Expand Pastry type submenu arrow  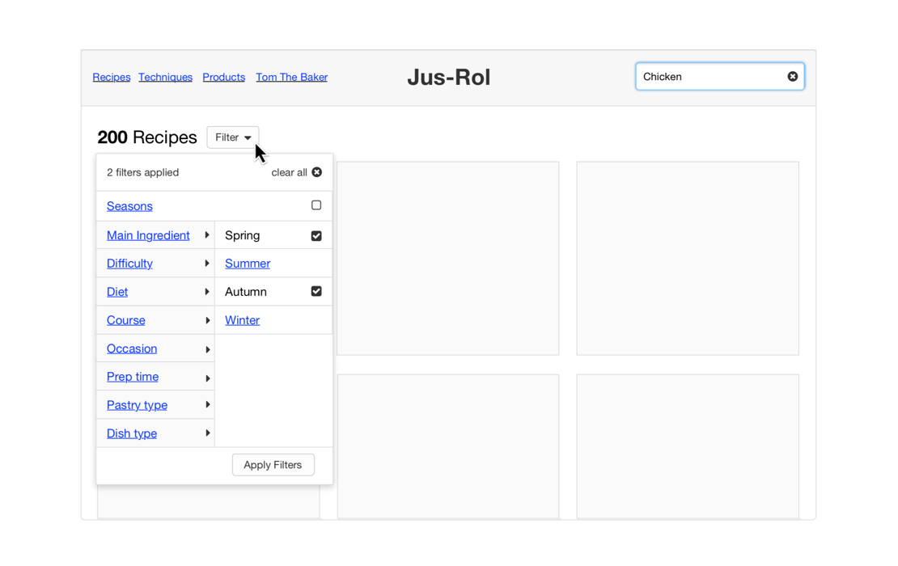207,405
